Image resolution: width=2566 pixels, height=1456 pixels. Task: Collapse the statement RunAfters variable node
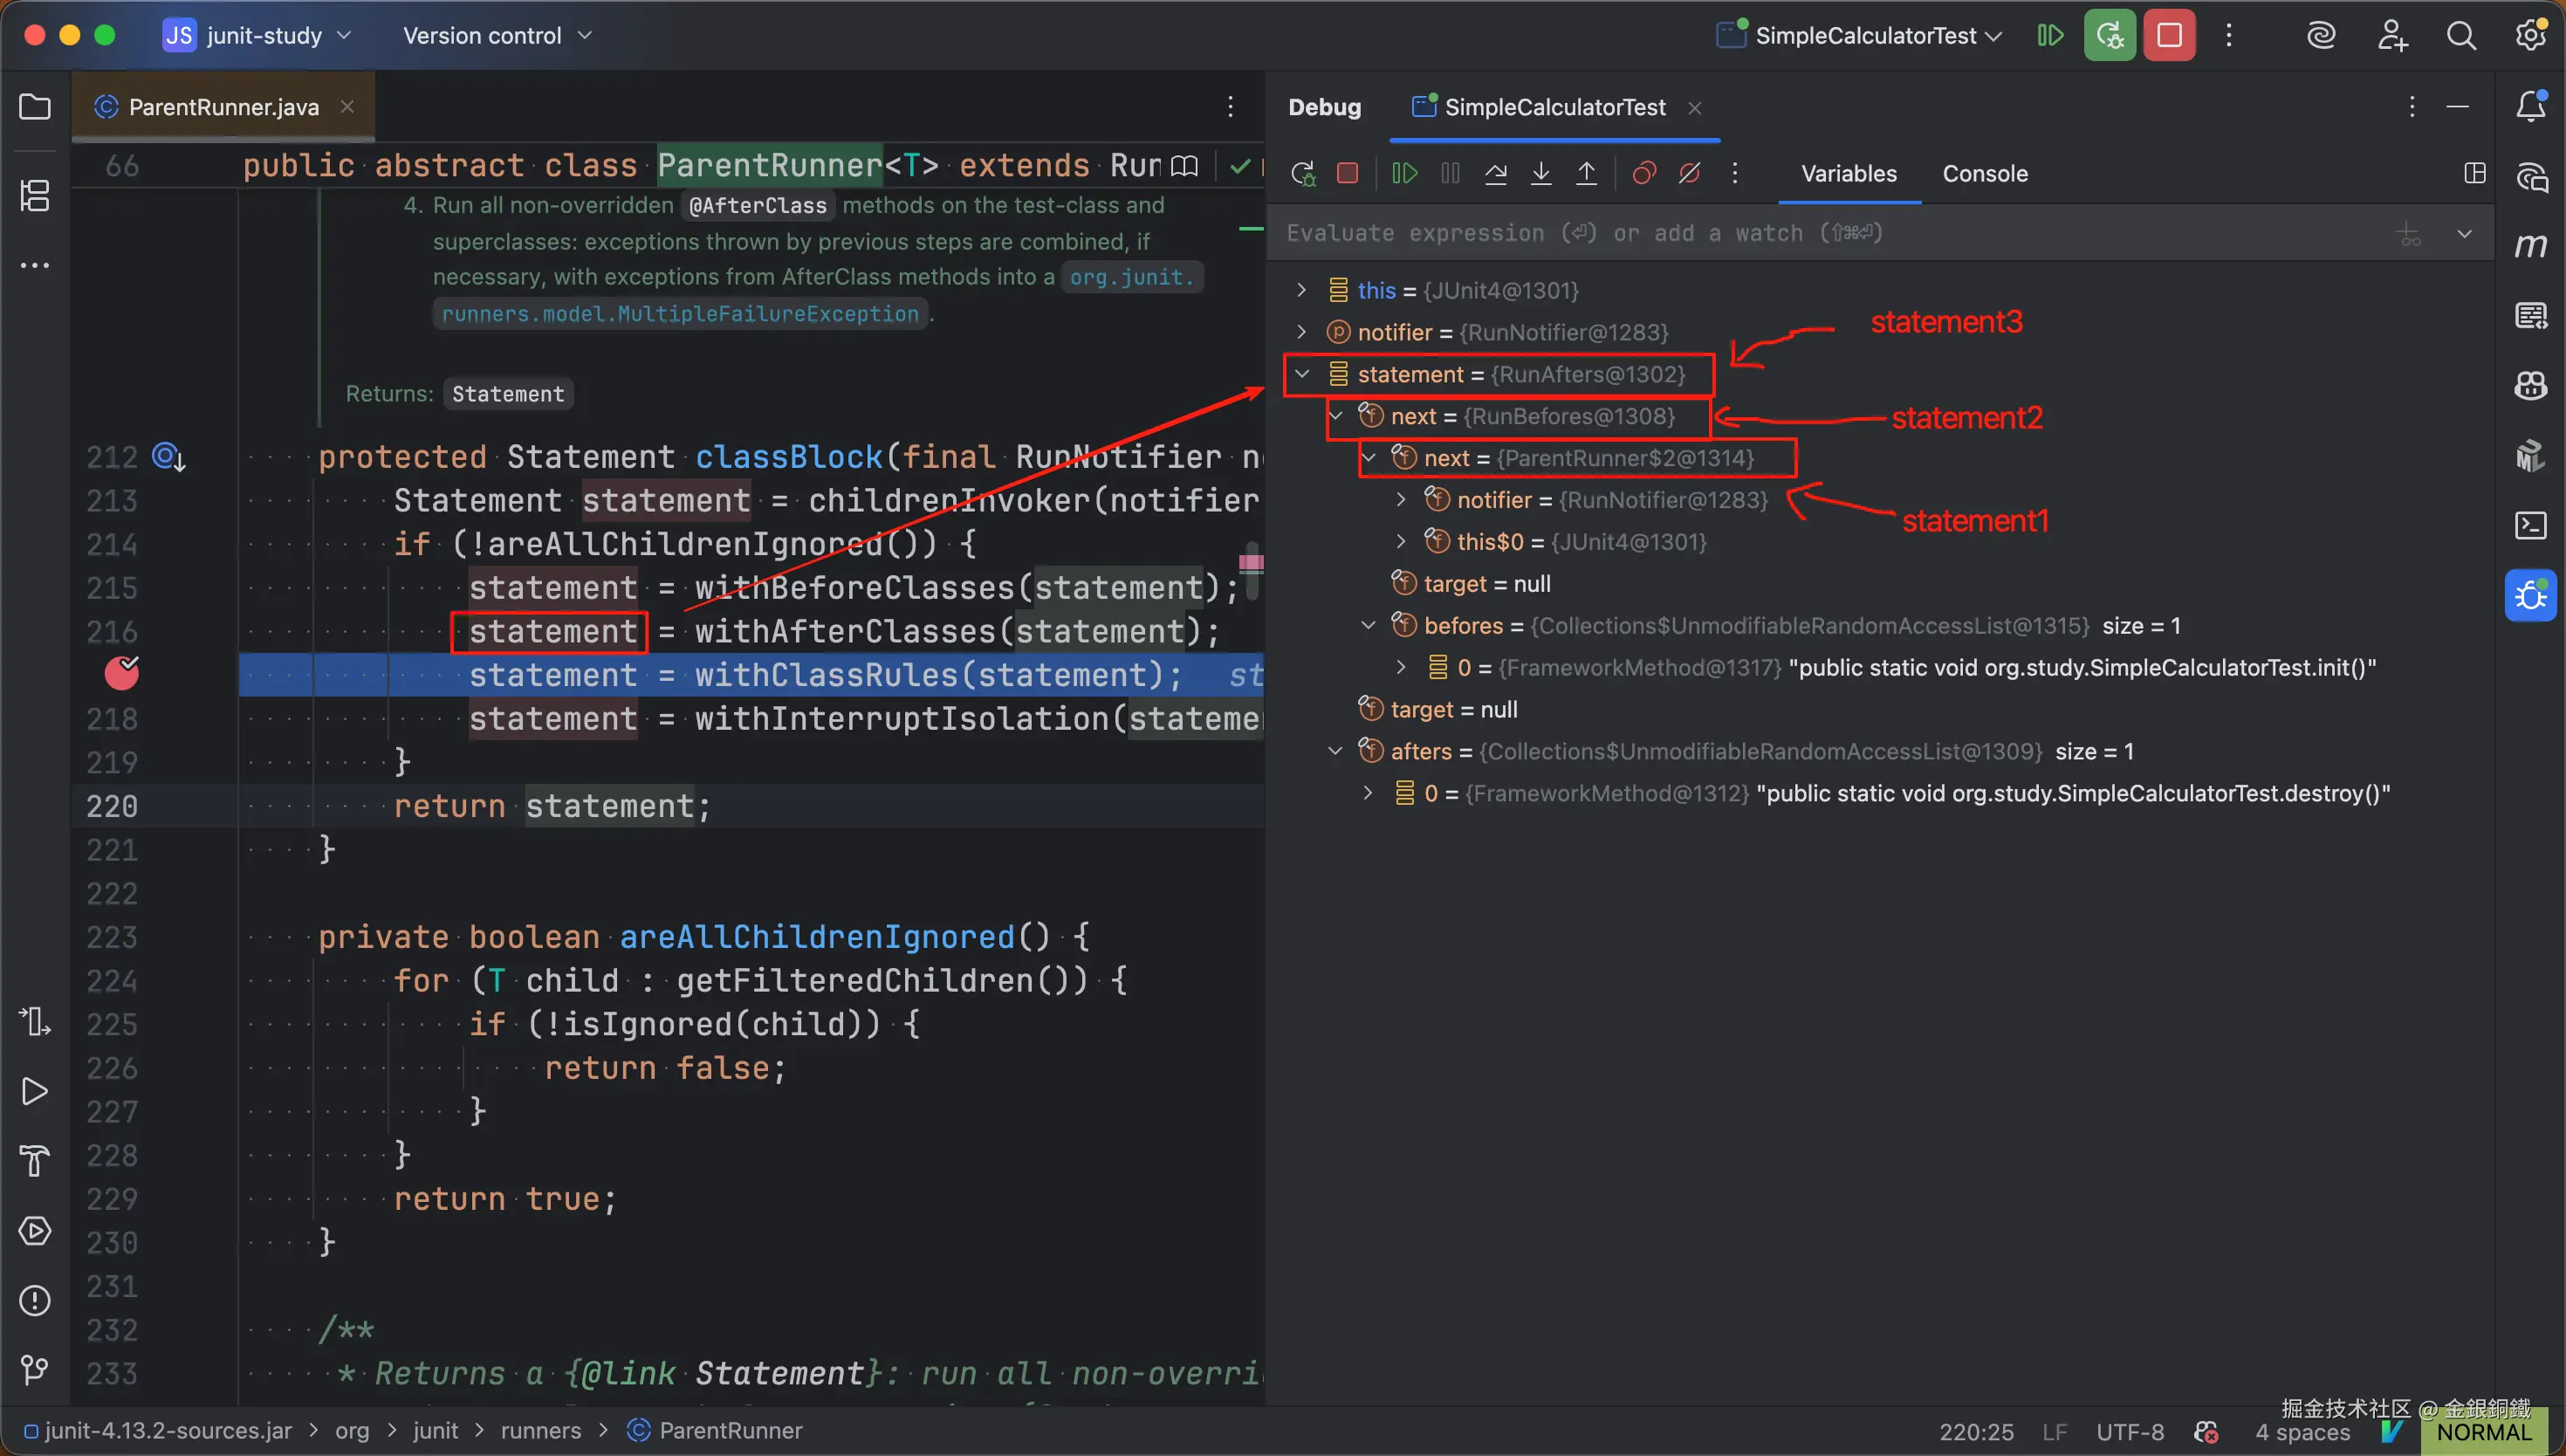[1301, 374]
